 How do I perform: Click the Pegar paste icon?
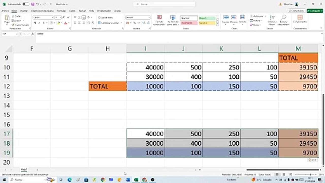coord(7,18)
